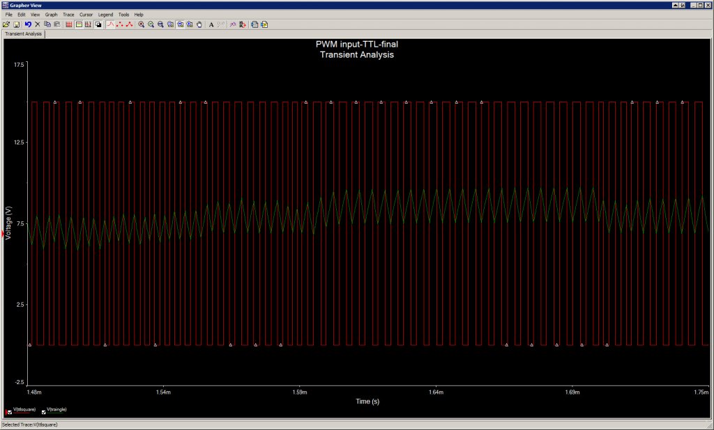Uncheck the V(ttlsquare) legend checkbox
This screenshot has height=430, width=714.
pyautogui.click(x=10, y=413)
